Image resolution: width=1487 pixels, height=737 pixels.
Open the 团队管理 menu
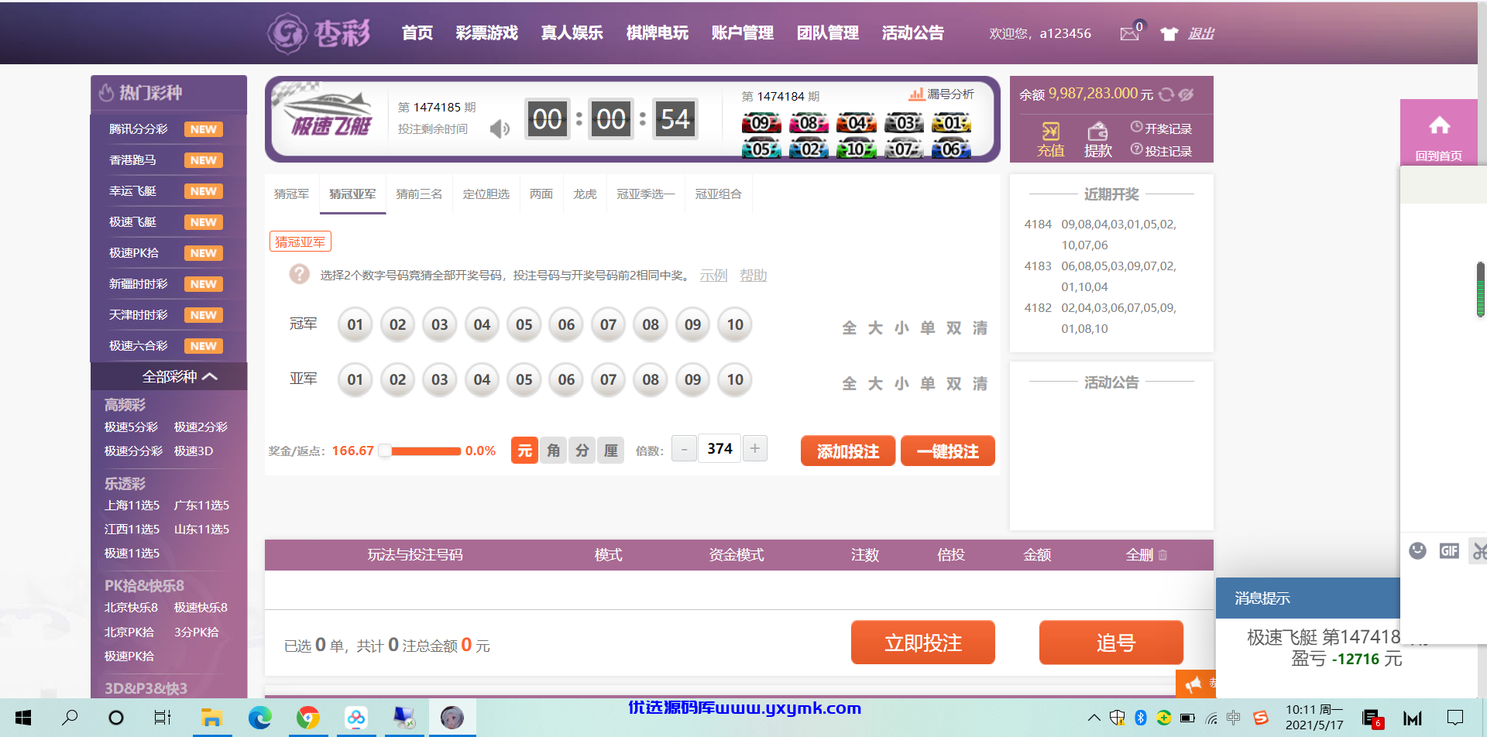click(x=828, y=33)
